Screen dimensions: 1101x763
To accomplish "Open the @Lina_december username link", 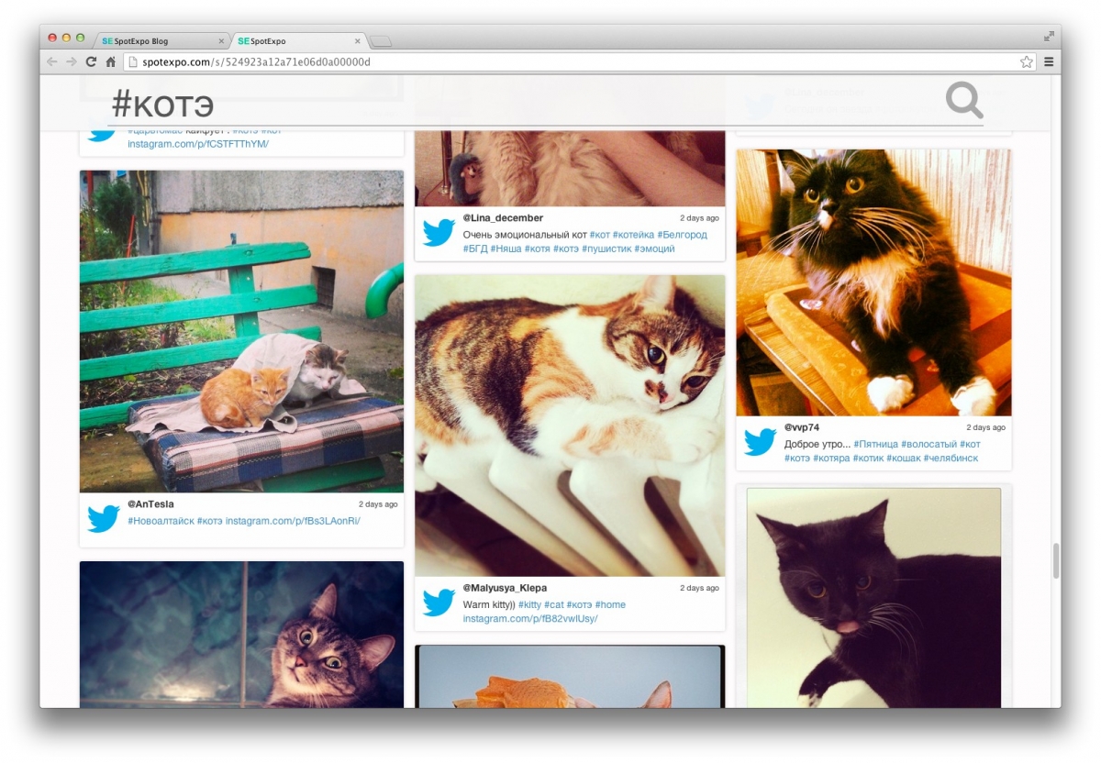I will tap(503, 218).
